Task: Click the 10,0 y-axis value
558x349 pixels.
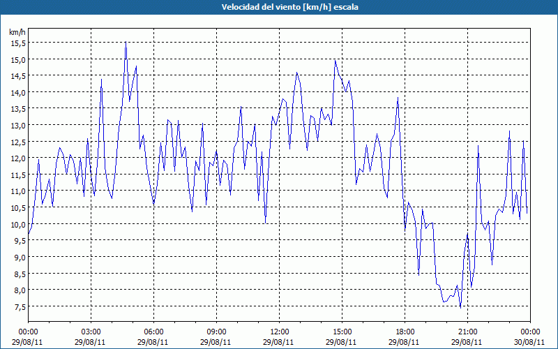Action: coord(19,224)
